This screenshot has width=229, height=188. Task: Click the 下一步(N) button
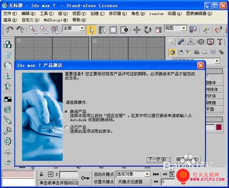[158, 160]
